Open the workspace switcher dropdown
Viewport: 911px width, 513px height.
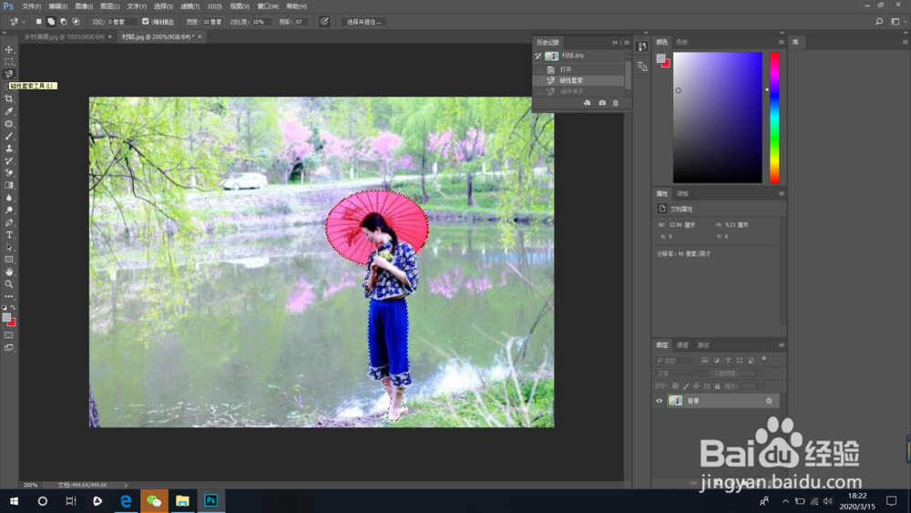click(897, 22)
